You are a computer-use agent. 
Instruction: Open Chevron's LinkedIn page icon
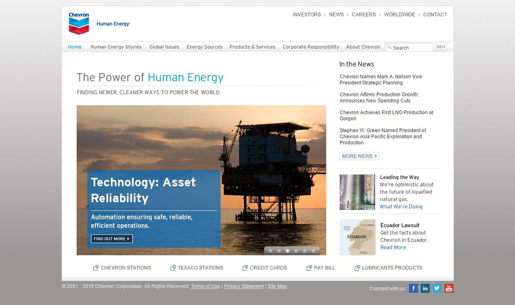pos(425,288)
